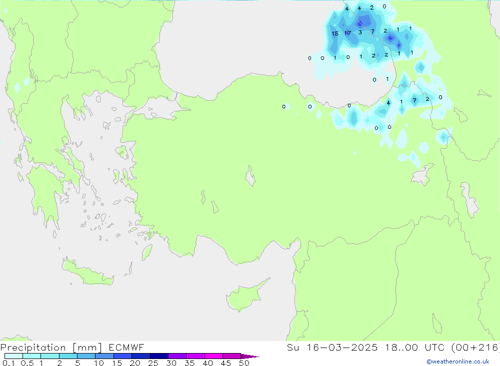Click the "30" legend scale label
This screenshot has width=500, height=366.
[x=171, y=363]
